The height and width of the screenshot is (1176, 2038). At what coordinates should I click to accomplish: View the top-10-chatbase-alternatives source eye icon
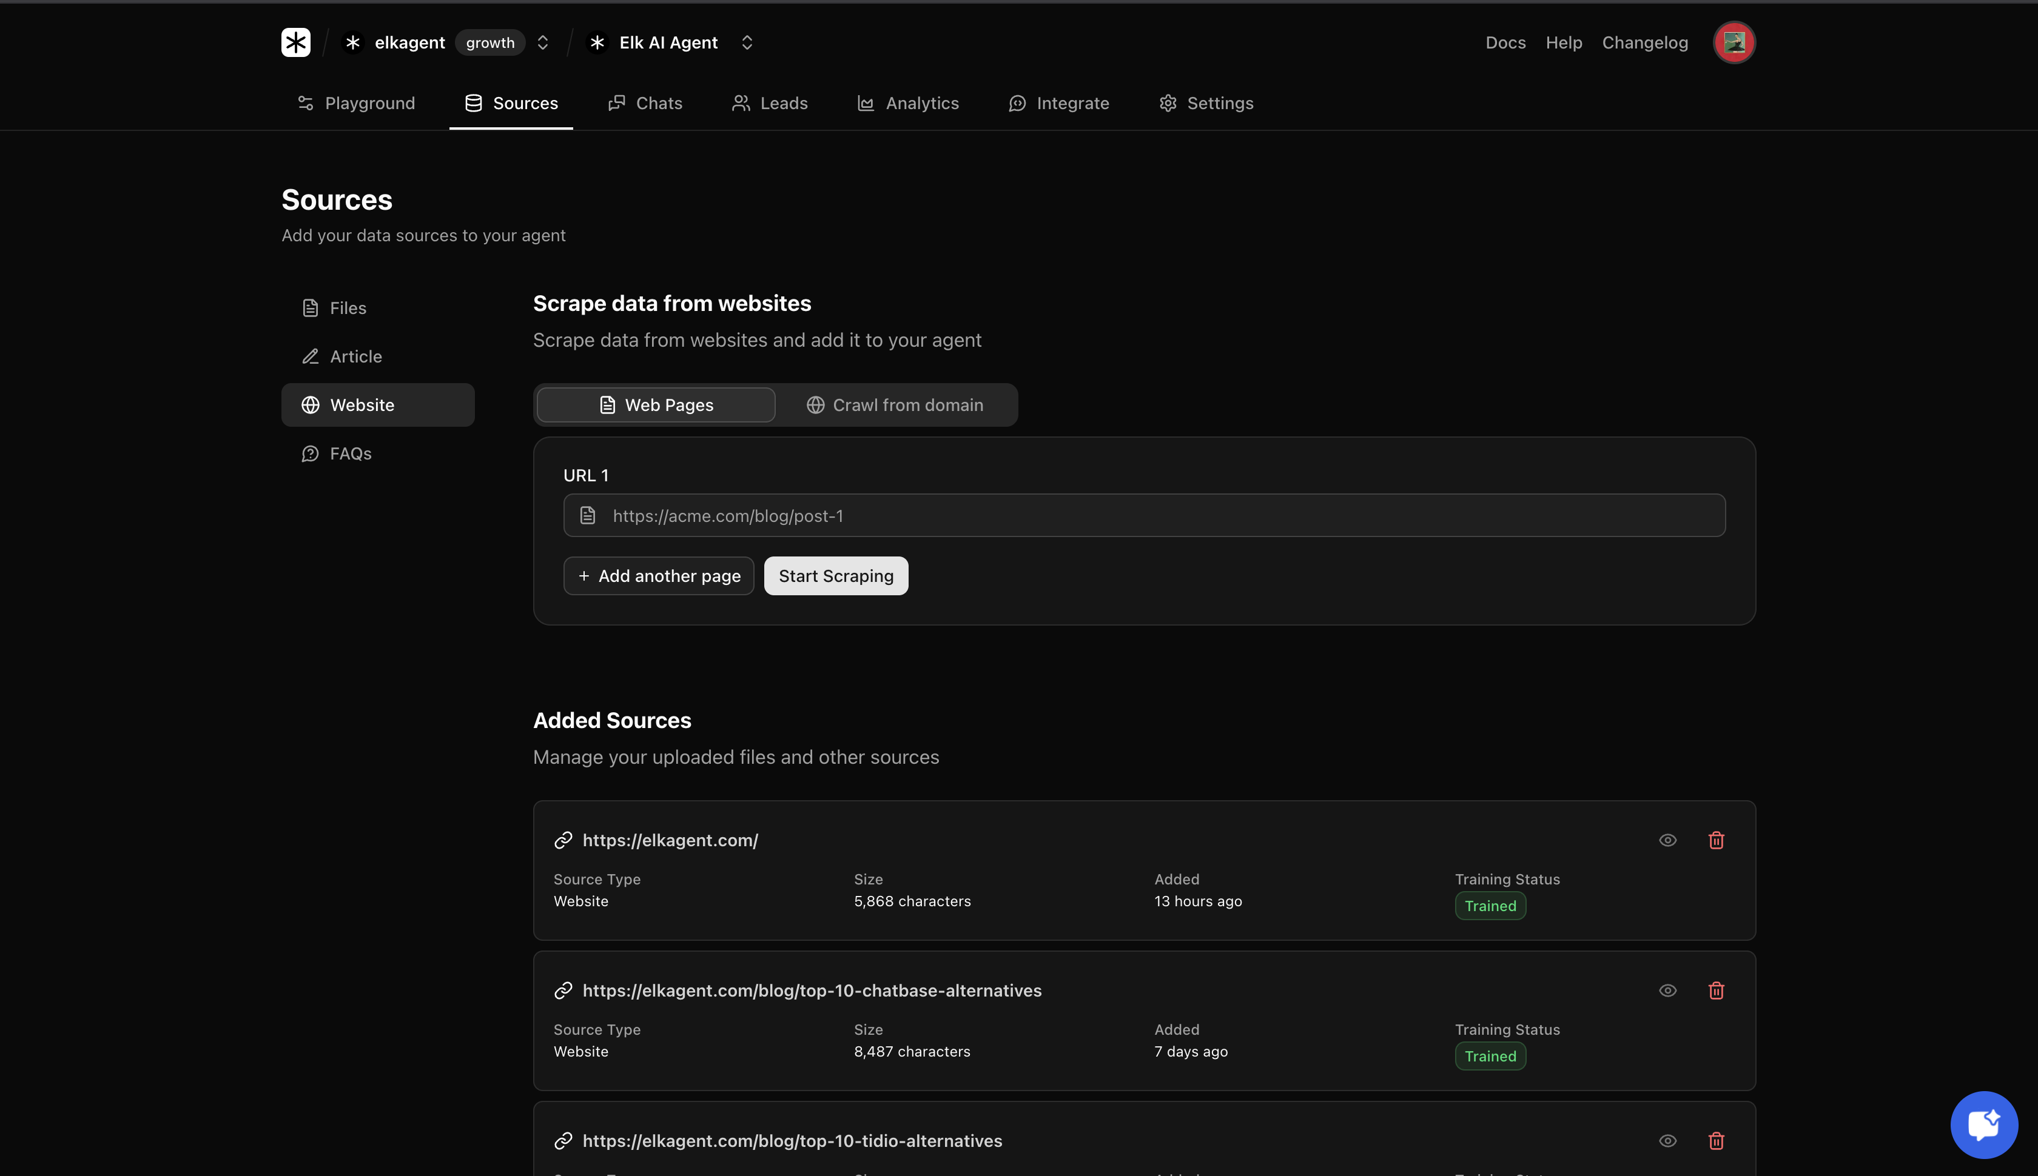coord(1668,991)
